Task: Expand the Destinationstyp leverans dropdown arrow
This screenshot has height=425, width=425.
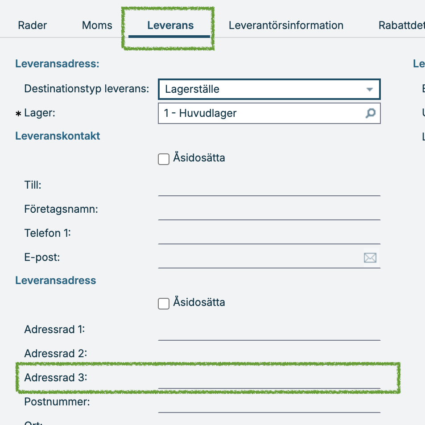Action: tap(369, 90)
